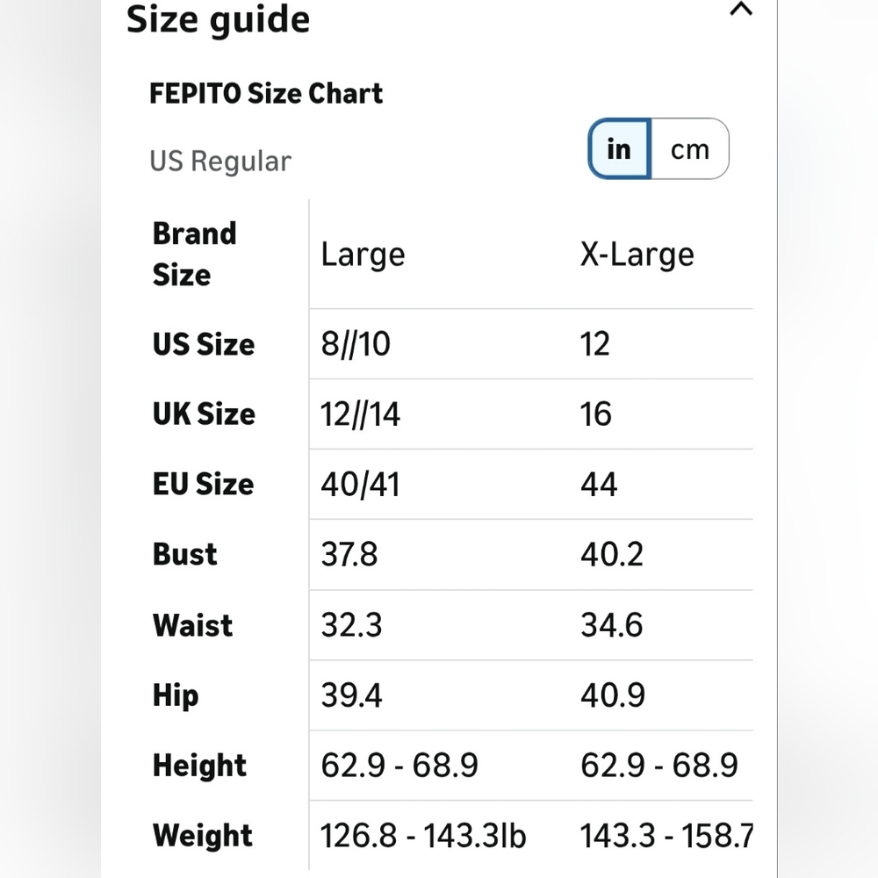
Task: Click the X-Large weight 143.3 cell
Action: tap(666, 836)
